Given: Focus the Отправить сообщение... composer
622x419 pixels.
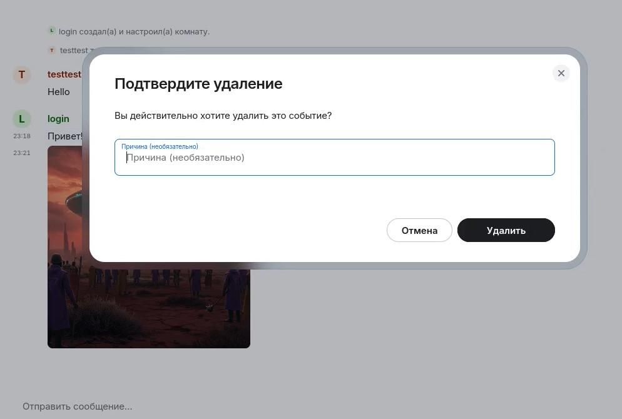Looking at the screenshot, I should [78, 406].
